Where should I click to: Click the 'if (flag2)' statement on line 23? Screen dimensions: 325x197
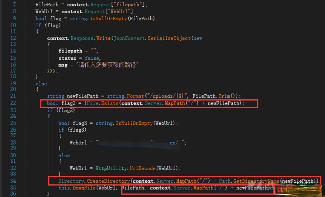click(61, 110)
